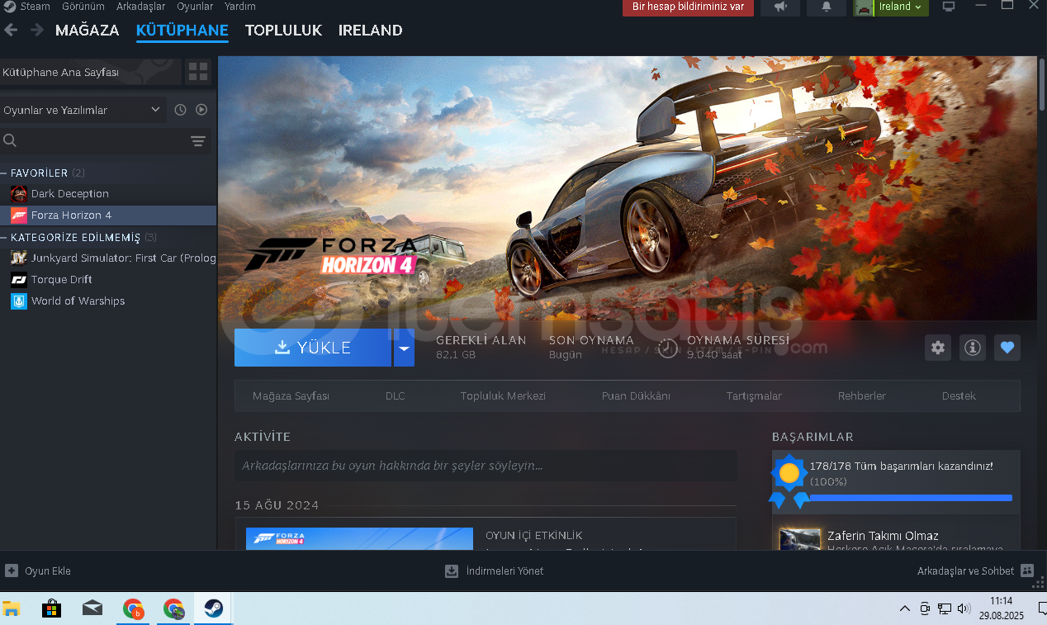Click the activity comment input field
The height and width of the screenshot is (625, 1047).
[x=486, y=466]
